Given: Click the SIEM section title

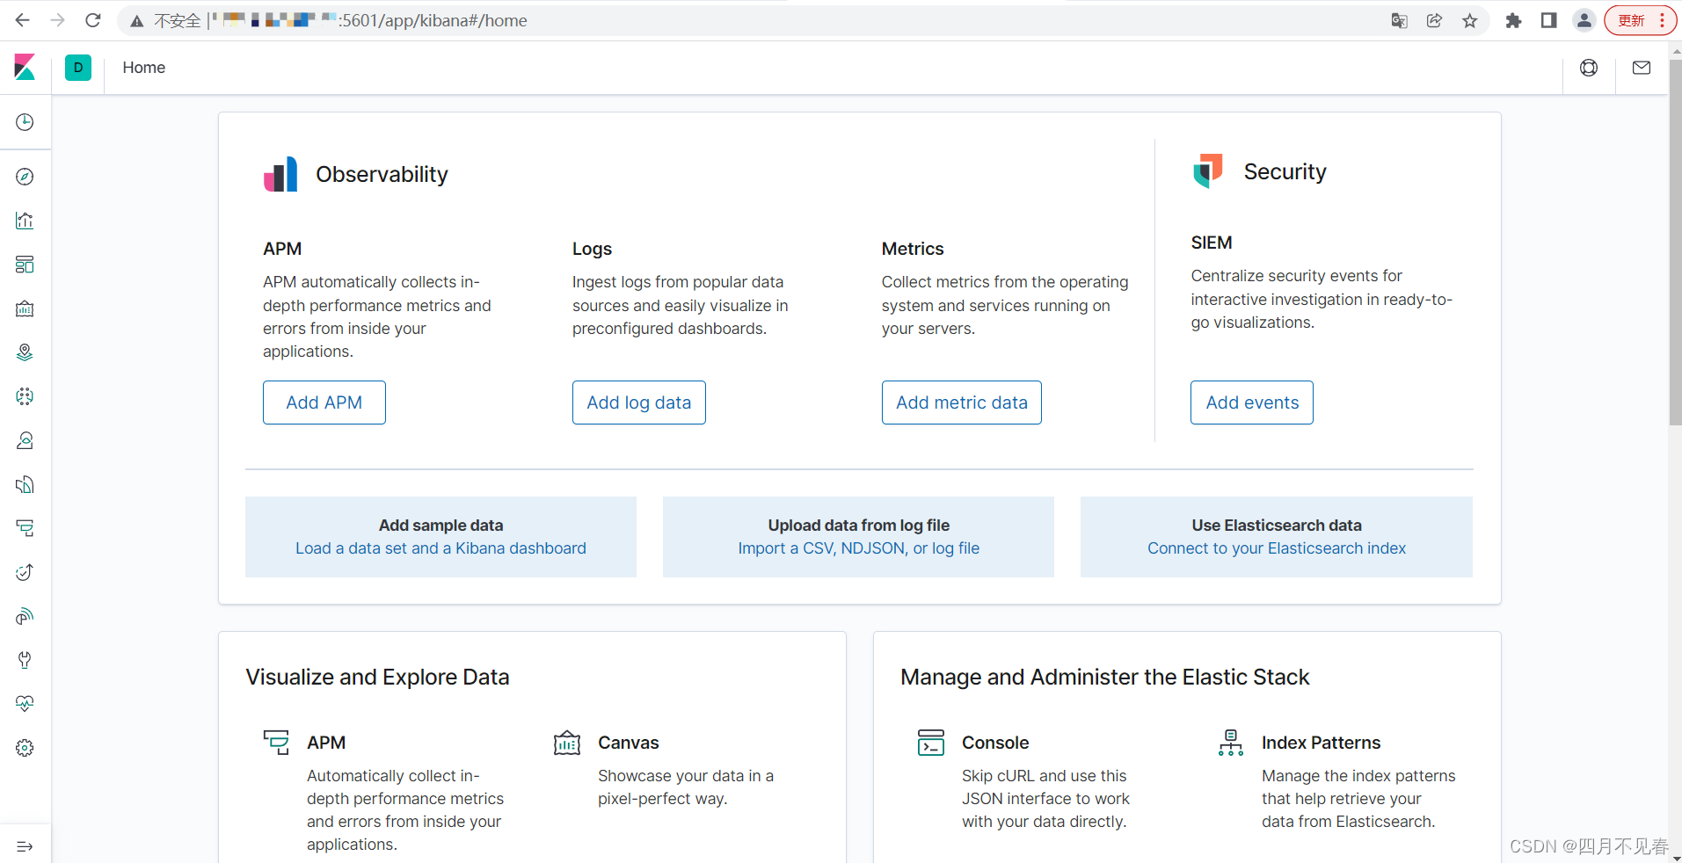Looking at the screenshot, I should coord(1212,243).
